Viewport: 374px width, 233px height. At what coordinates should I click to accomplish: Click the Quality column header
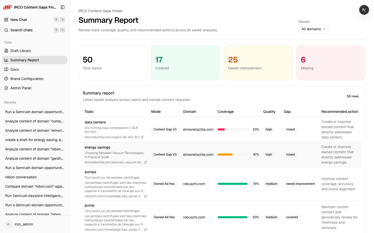(269, 112)
